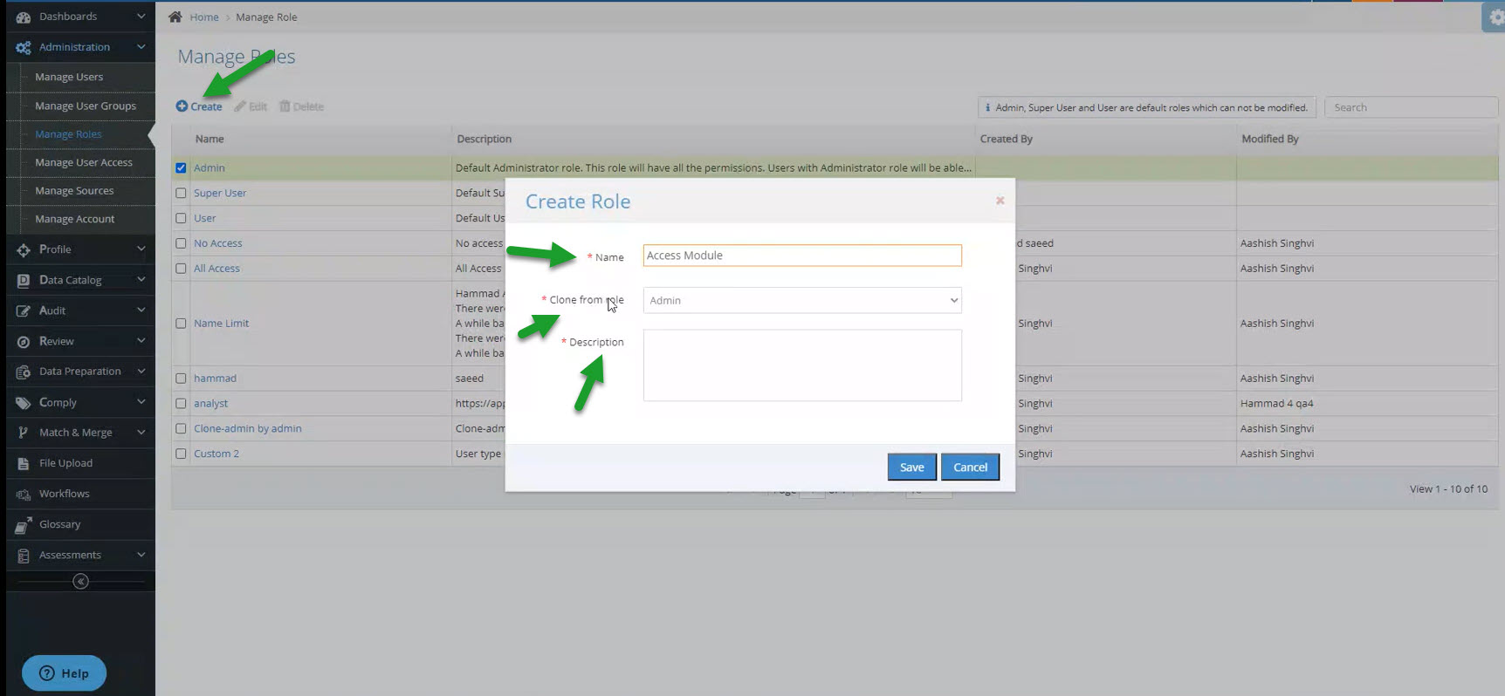This screenshot has height=696, width=1505.
Task: Check the hammad role checkbox
Action: [x=181, y=379]
